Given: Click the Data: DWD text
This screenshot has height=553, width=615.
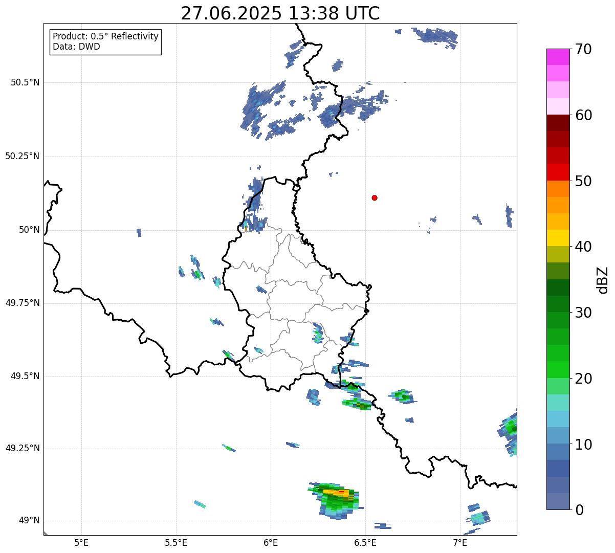Looking at the screenshot, I should tap(76, 47).
